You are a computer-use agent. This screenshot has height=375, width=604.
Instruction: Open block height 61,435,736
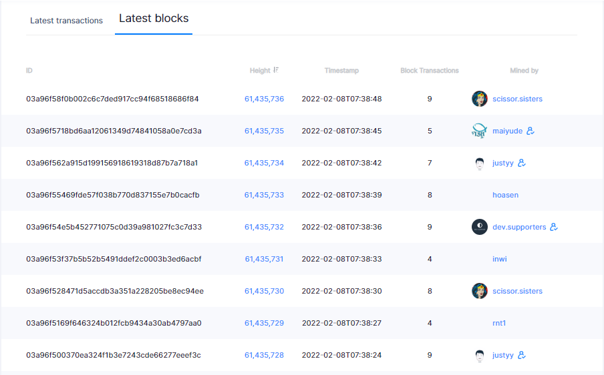pos(265,99)
